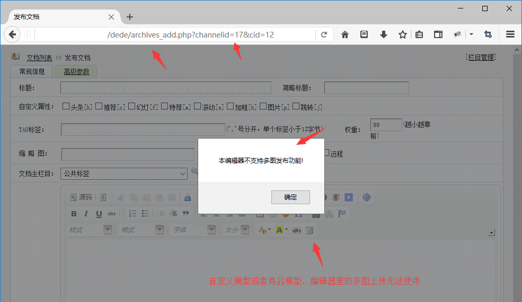Expand the 文档主栏目 dropdown
The image size is (522, 302).
click(124, 173)
